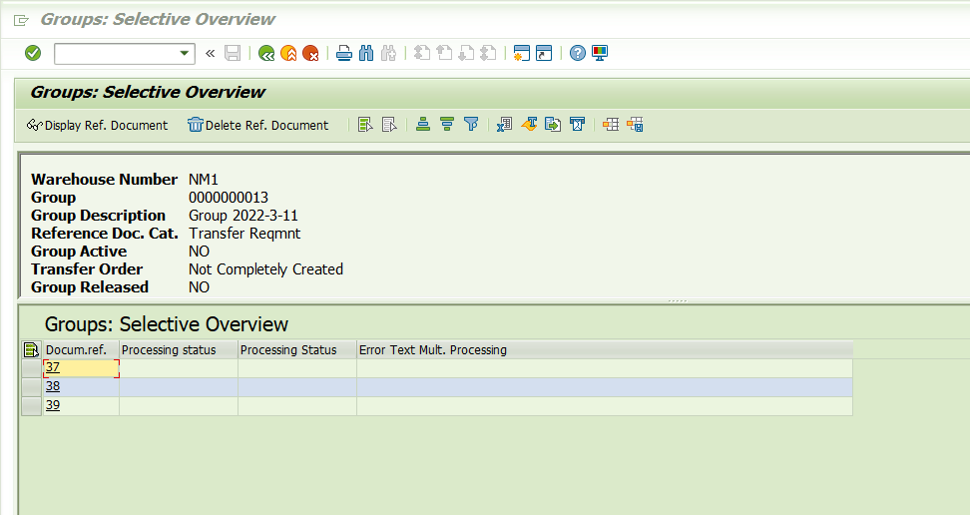Click the Warehouse Number value NM1

point(203,180)
